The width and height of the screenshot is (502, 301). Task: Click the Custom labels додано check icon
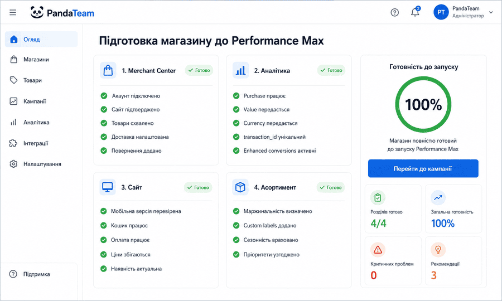click(236, 226)
